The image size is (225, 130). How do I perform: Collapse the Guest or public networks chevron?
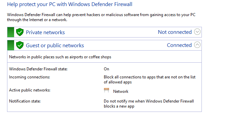[197, 45]
